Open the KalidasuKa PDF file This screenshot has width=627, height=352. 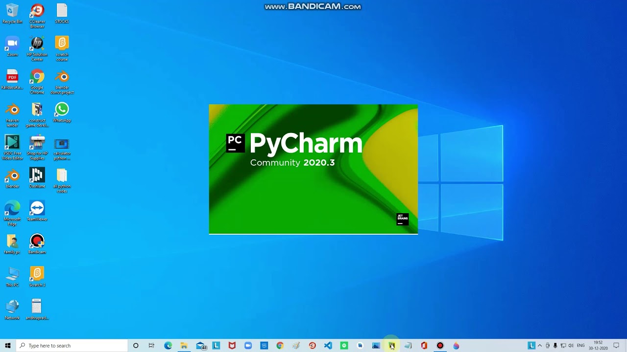tap(12, 80)
